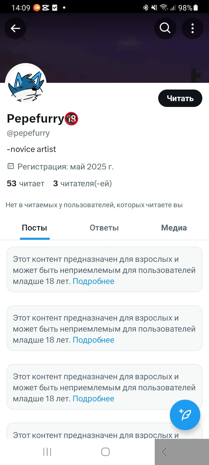Open the three-dot overflow menu

pos(192,28)
